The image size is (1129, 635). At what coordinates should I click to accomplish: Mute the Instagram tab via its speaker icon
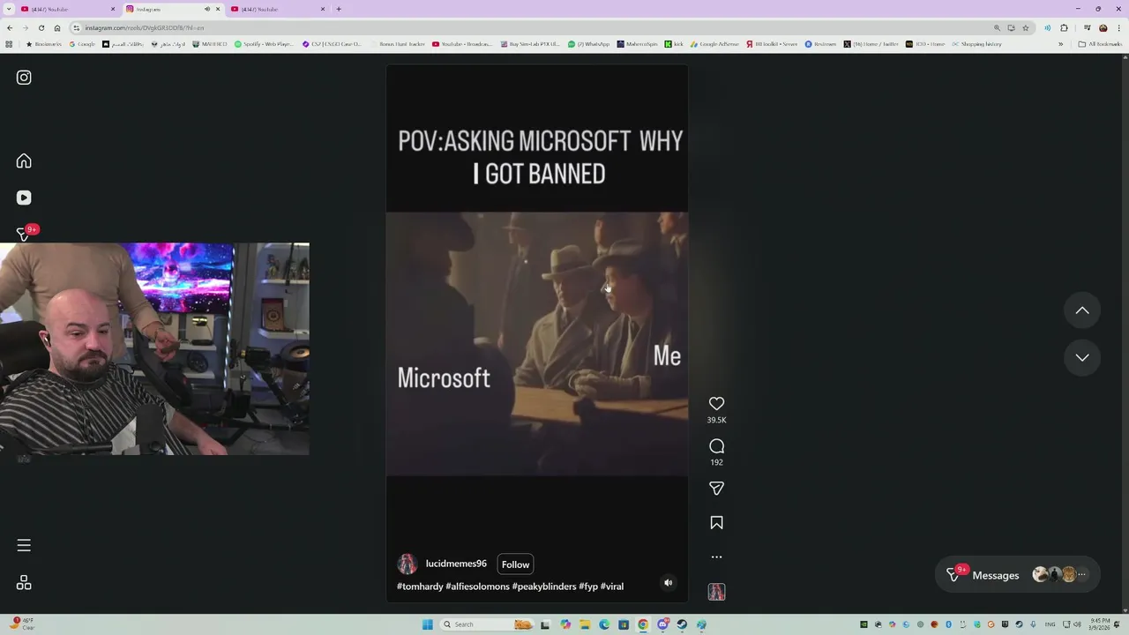(207, 9)
